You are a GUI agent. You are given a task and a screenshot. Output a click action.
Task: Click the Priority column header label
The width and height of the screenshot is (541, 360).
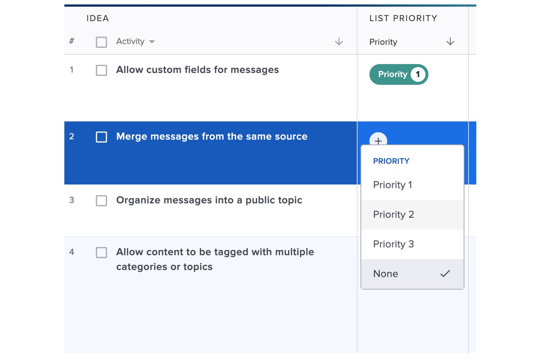[383, 42]
